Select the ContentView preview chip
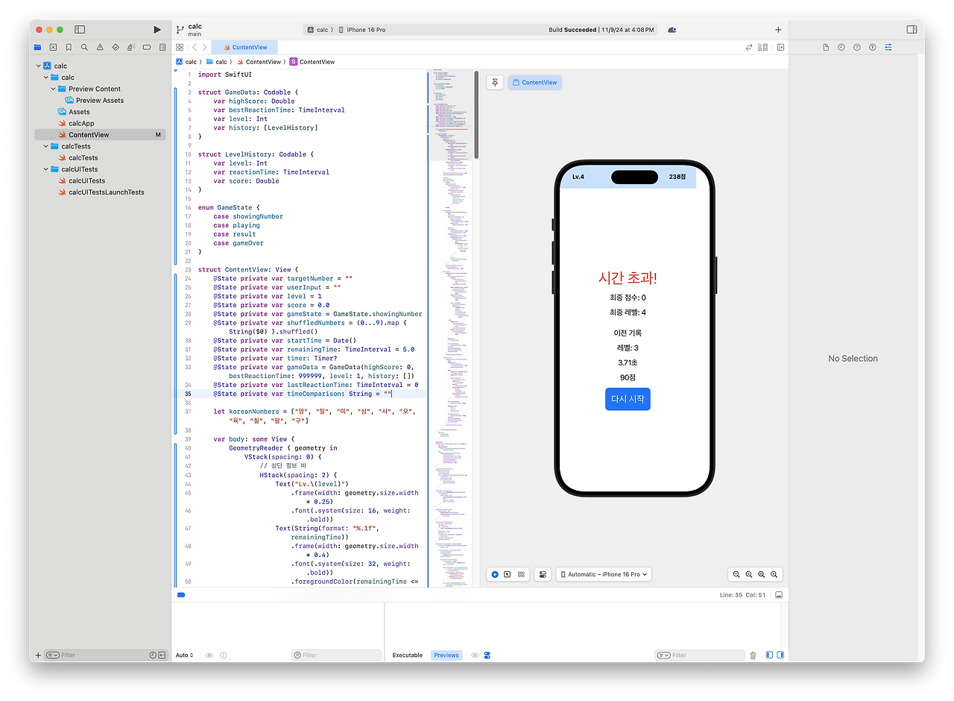The width and height of the screenshot is (954, 701). [534, 82]
